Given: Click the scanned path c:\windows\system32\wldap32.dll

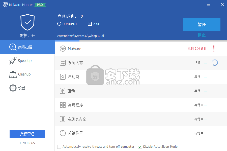Looking at the screenshot, I should (x=81, y=36).
